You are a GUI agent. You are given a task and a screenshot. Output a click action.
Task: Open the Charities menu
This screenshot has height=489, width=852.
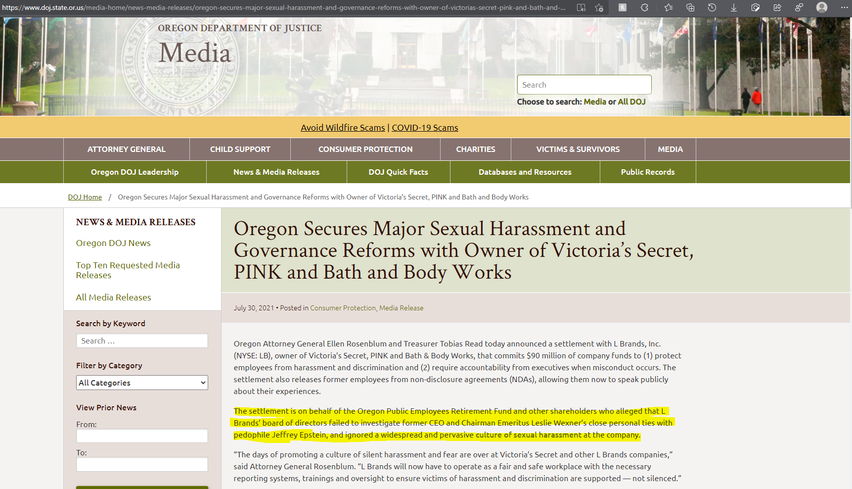(x=476, y=149)
